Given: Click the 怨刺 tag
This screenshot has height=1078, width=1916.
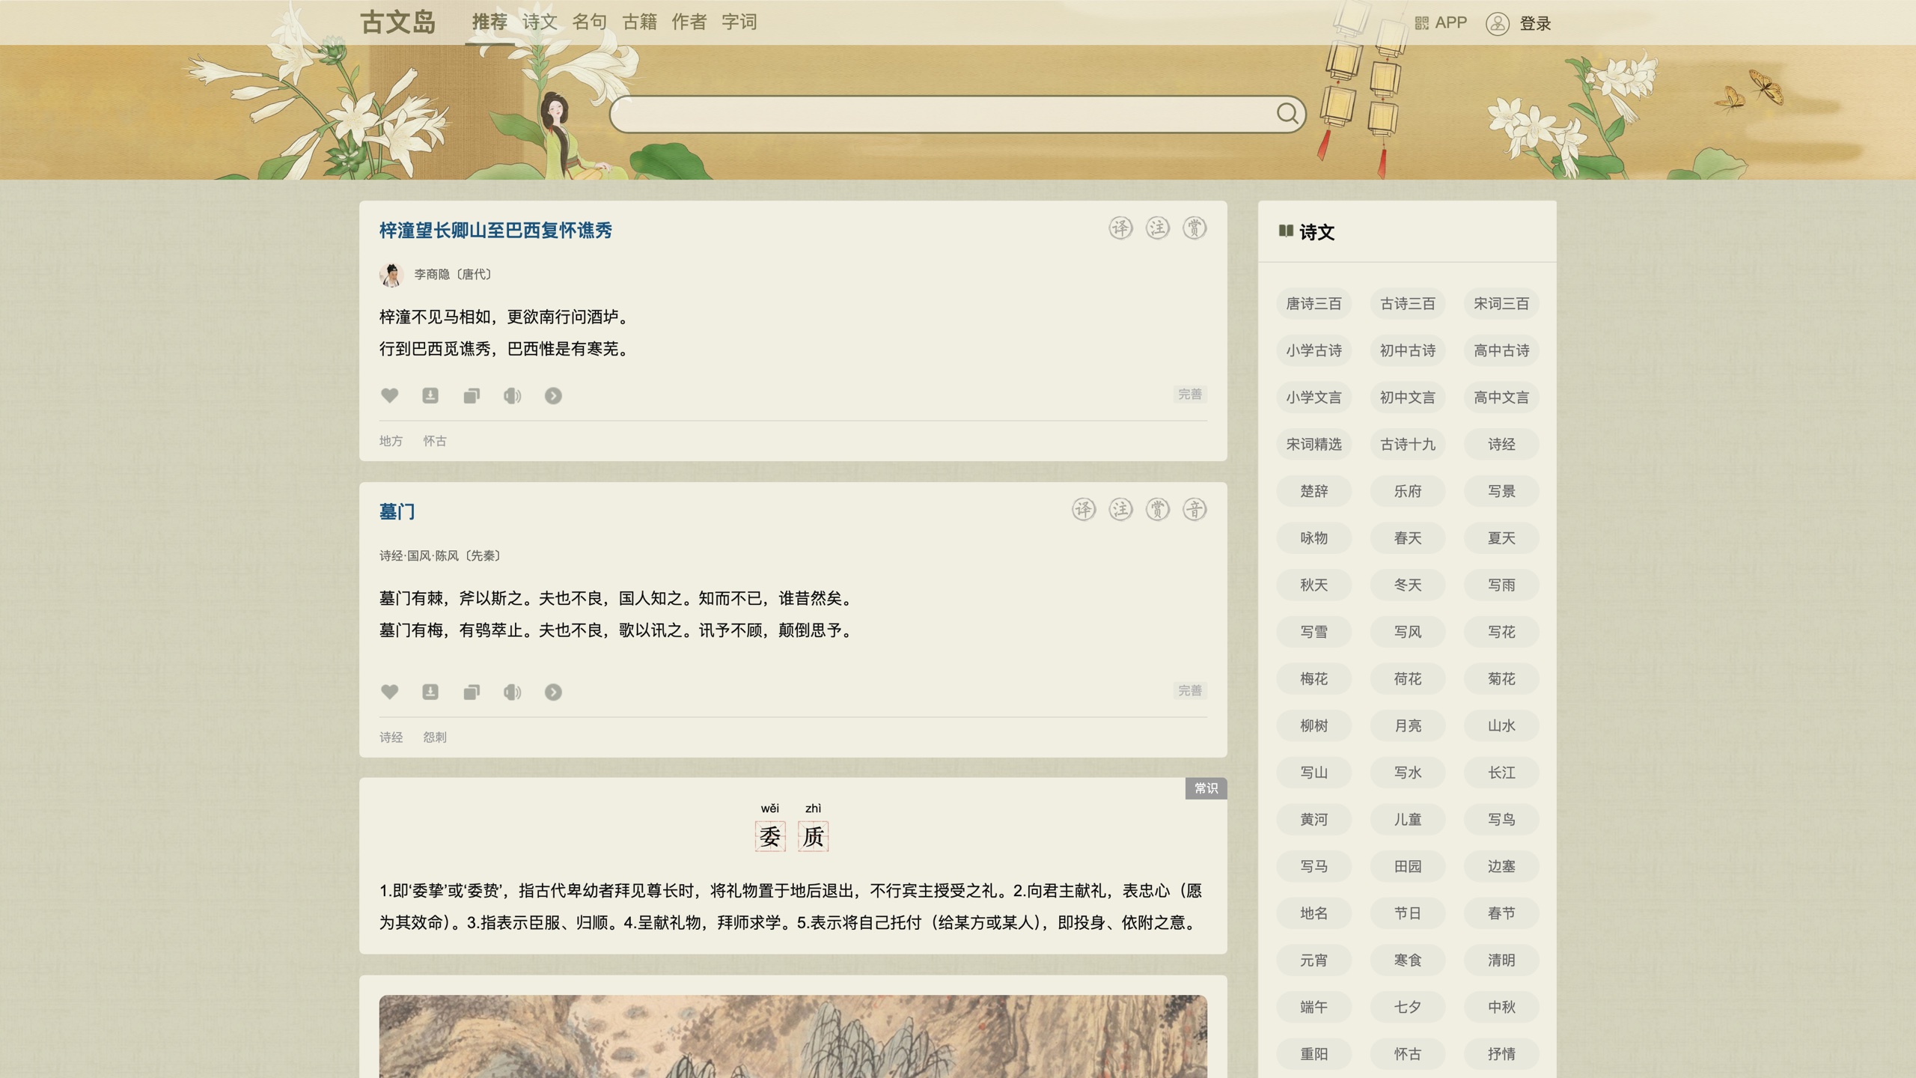Looking at the screenshot, I should pyautogui.click(x=435, y=737).
